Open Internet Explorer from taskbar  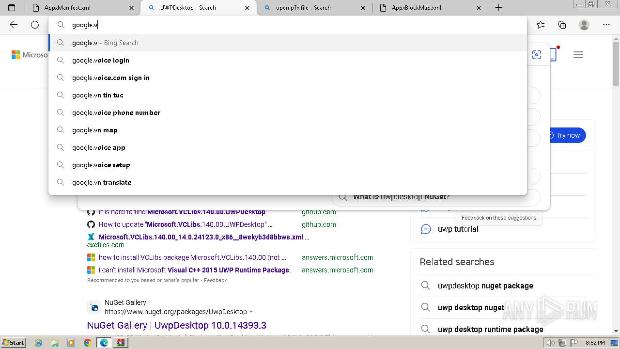(x=38, y=343)
